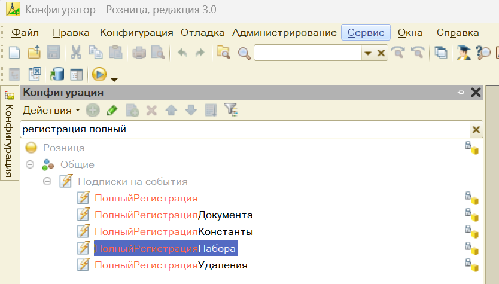Click the form window icon in second toolbar
The width and height of the screenshot is (499, 284).
(77, 75)
